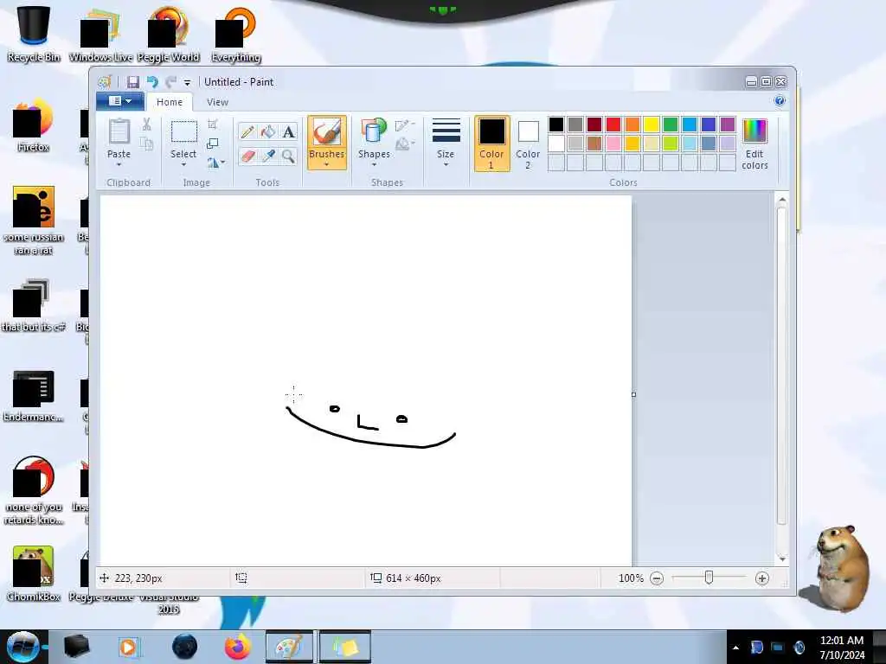Screen dimensions: 886x664
Task: Click the Undo arrow in title bar
Action: (152, 82)
